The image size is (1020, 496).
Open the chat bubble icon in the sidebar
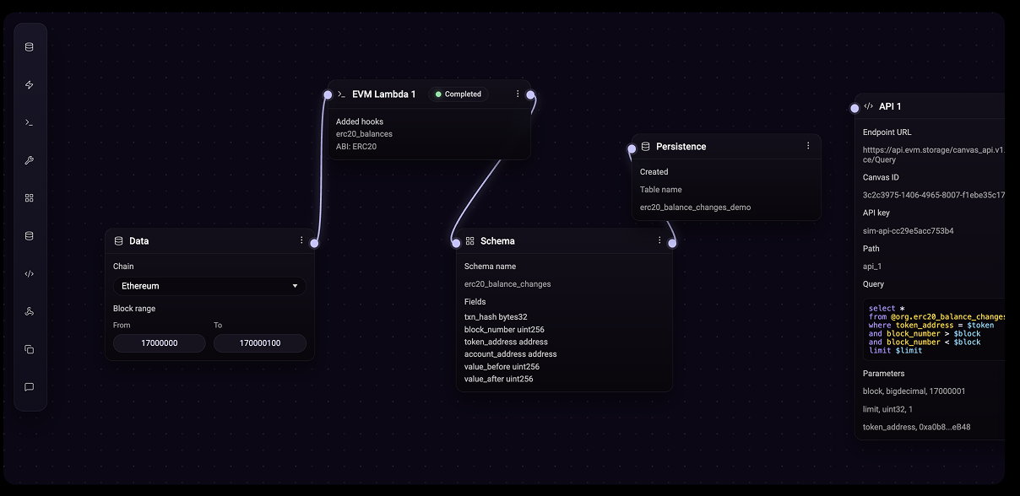30,386
